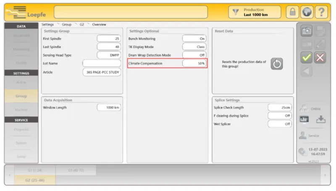336x191 pixels.
Task: Click the globe language icon
Action: click(307, 12)
